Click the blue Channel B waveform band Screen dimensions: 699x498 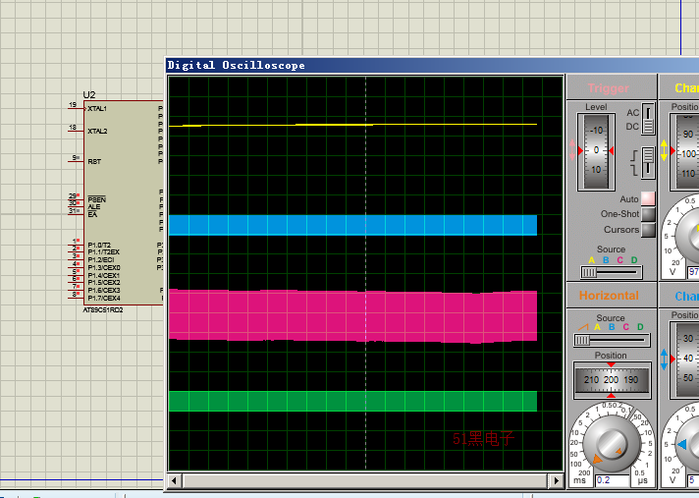pyautogui.click(x=352, y=225)
